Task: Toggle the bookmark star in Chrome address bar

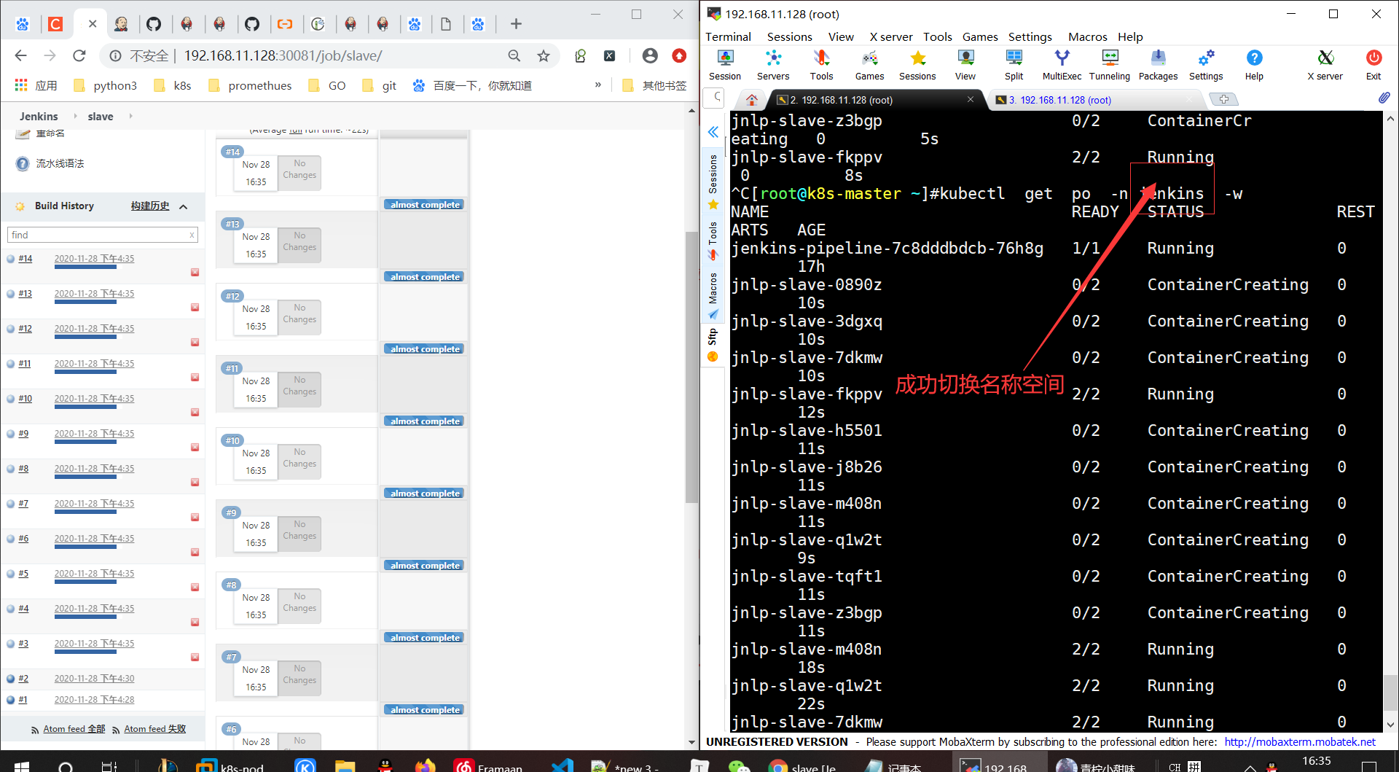Action: [543, 55]
